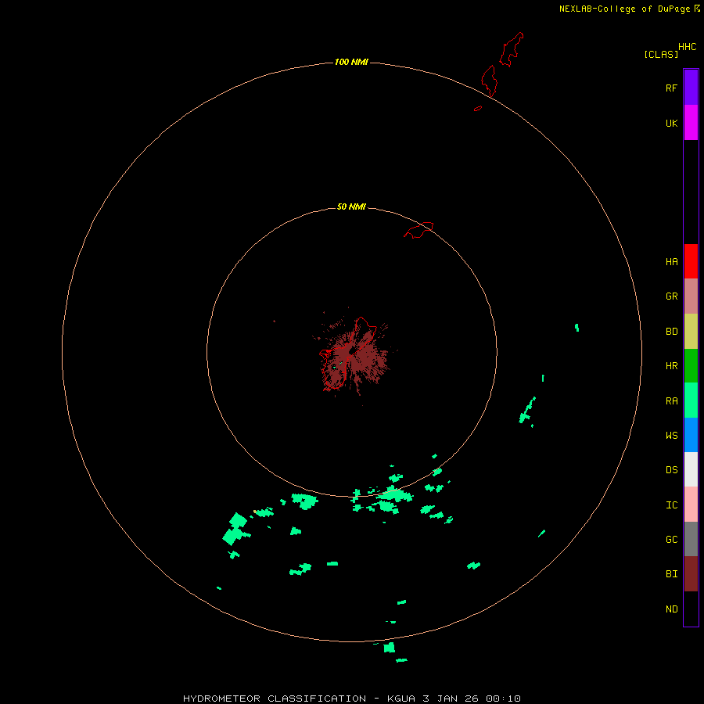704x704 pixels.
Task: Click the WS blue legend color swatch
Action: pyautogui.click(x=691, y=435)
